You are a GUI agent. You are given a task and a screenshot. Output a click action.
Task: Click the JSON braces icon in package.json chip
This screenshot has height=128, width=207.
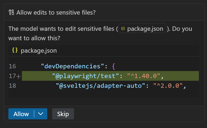[x=123, y=29]
